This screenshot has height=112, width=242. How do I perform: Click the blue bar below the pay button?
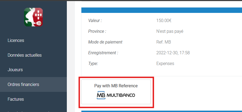(x=161, y=111)
